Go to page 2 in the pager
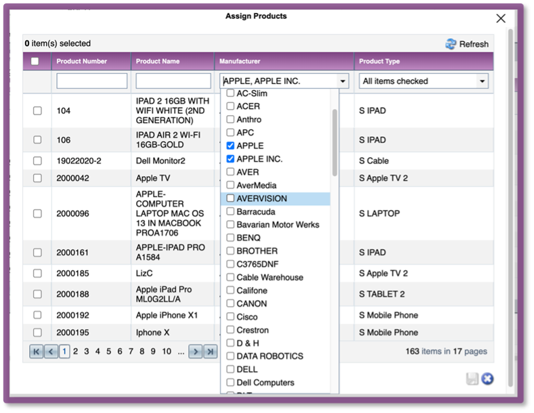This screenshot has height=413, width=534. pos(76,351)
